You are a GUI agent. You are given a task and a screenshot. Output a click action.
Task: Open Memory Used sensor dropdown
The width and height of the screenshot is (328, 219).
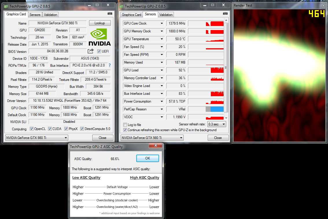[162, 62]
